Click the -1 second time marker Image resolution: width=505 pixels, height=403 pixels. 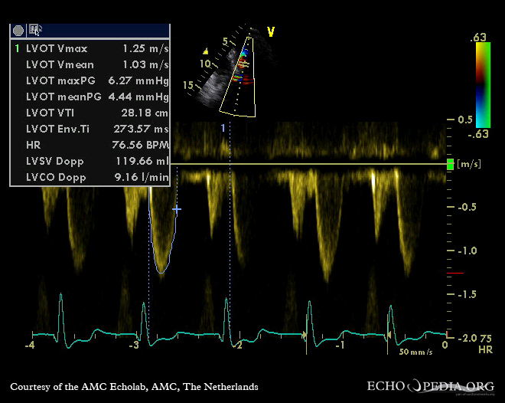340,346
